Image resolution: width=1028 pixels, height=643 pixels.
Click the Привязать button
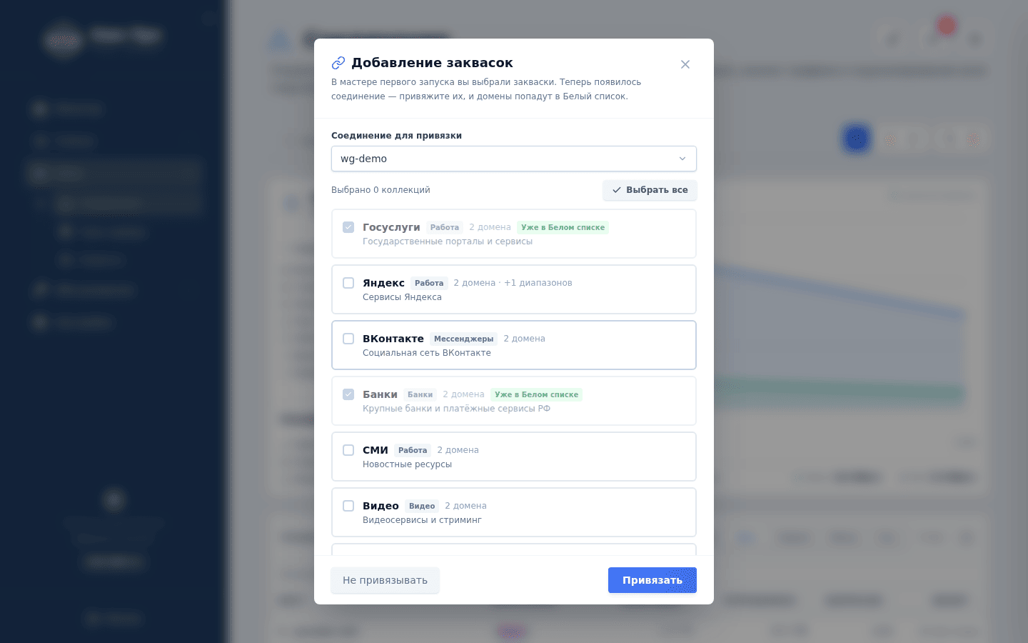point(652,580)
